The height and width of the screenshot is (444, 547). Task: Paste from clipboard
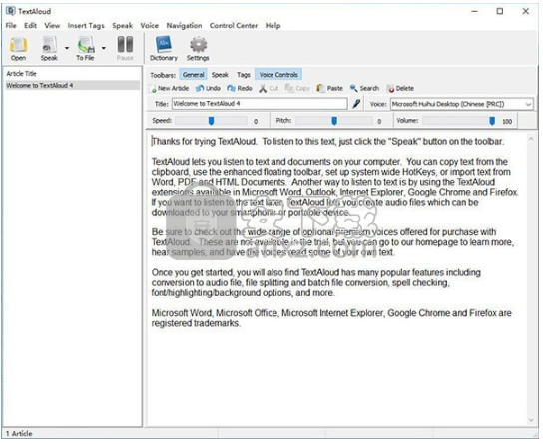330,88
